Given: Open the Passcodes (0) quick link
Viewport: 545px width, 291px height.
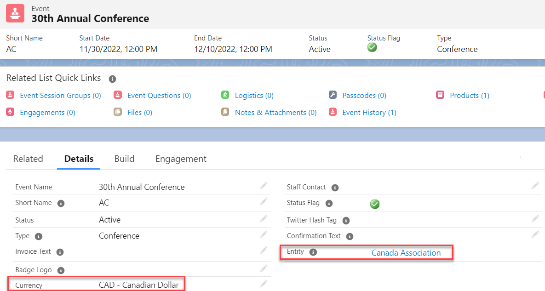Looking at the screenshot, I should (x=364, y=96).
